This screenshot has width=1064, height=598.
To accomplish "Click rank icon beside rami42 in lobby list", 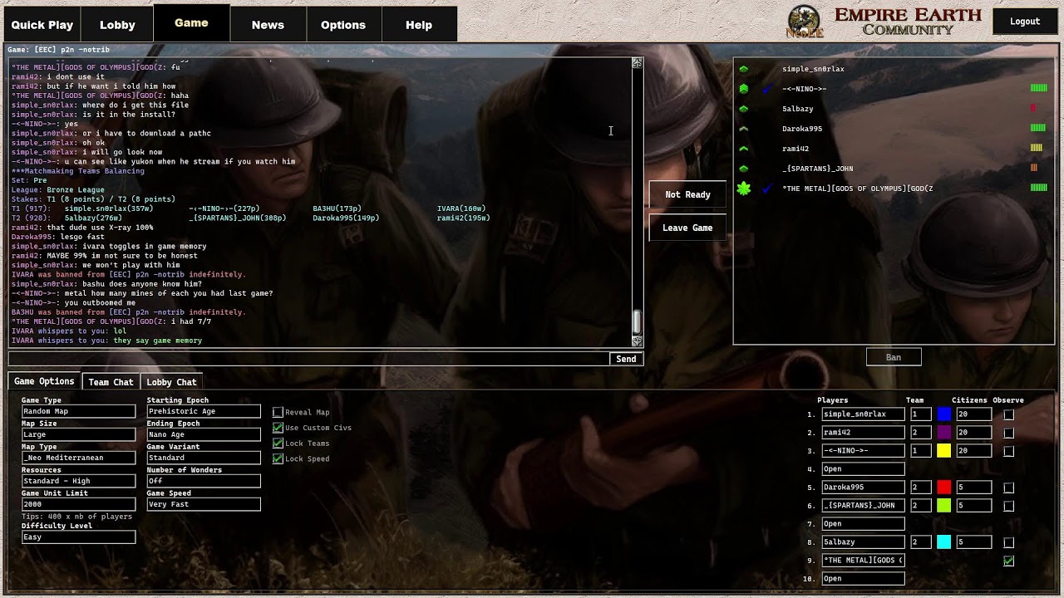I will 744,149.
